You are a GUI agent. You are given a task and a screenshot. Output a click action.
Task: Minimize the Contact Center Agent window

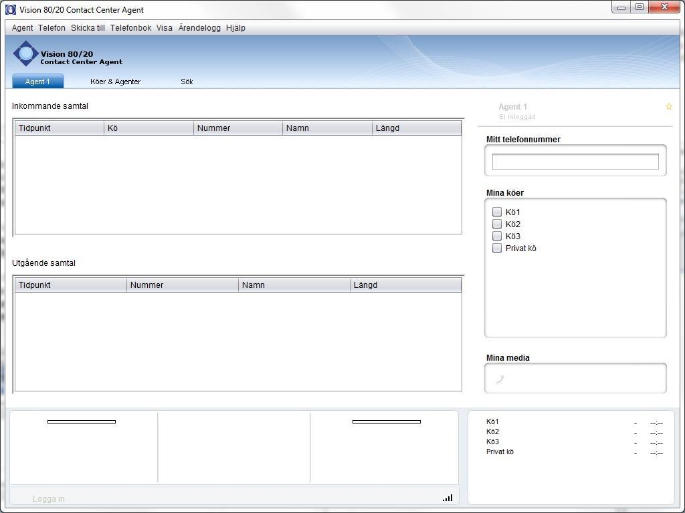(x=621, y=7)
